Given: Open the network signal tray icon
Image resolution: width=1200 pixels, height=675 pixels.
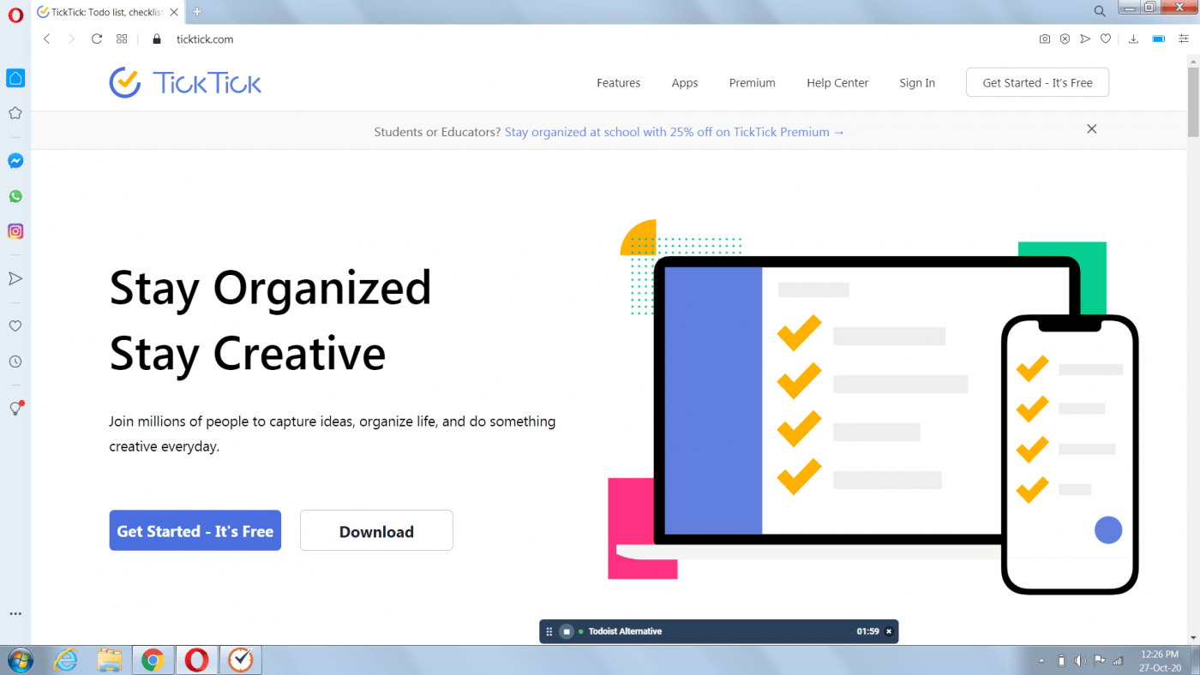Looking at the screenshot, I should point(1118,660).
